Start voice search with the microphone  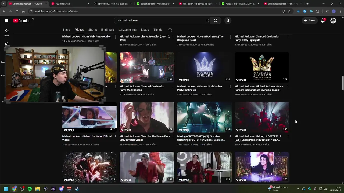[x=228, y=21]
